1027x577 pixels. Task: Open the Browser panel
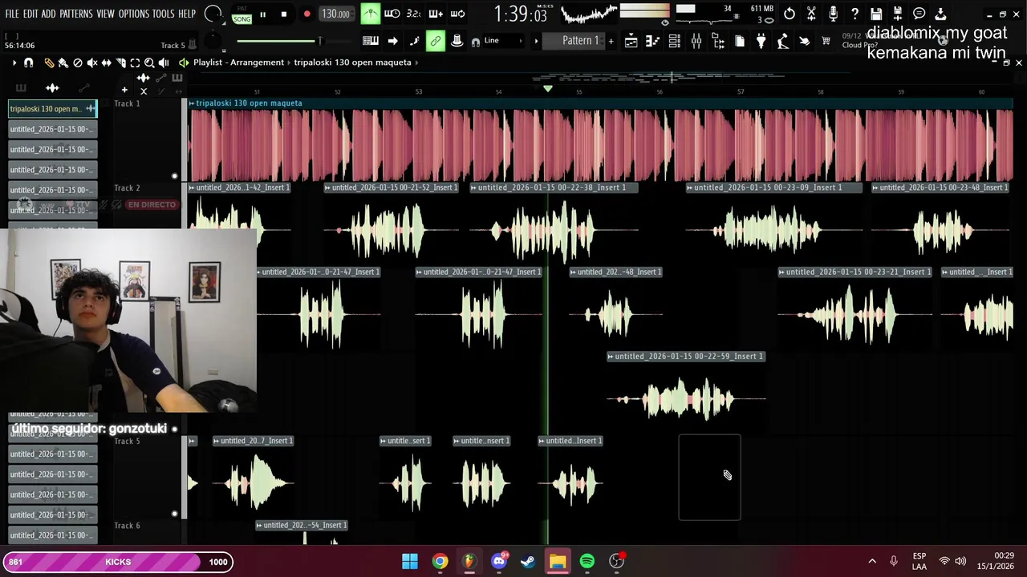[718, 41]
